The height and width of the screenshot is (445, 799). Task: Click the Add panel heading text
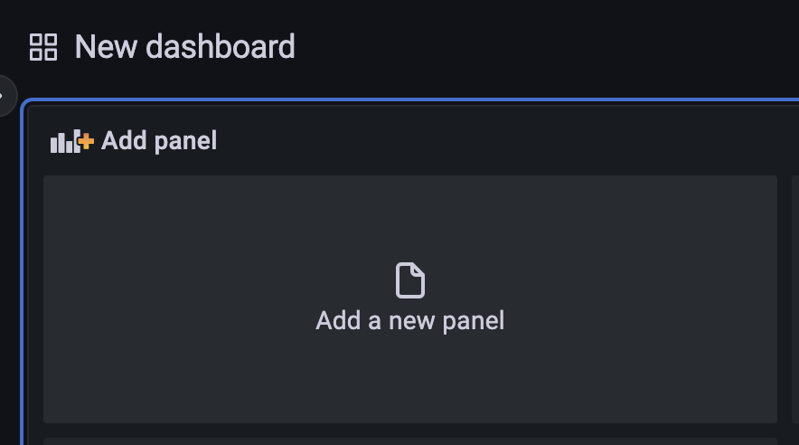tap(159, 141)
